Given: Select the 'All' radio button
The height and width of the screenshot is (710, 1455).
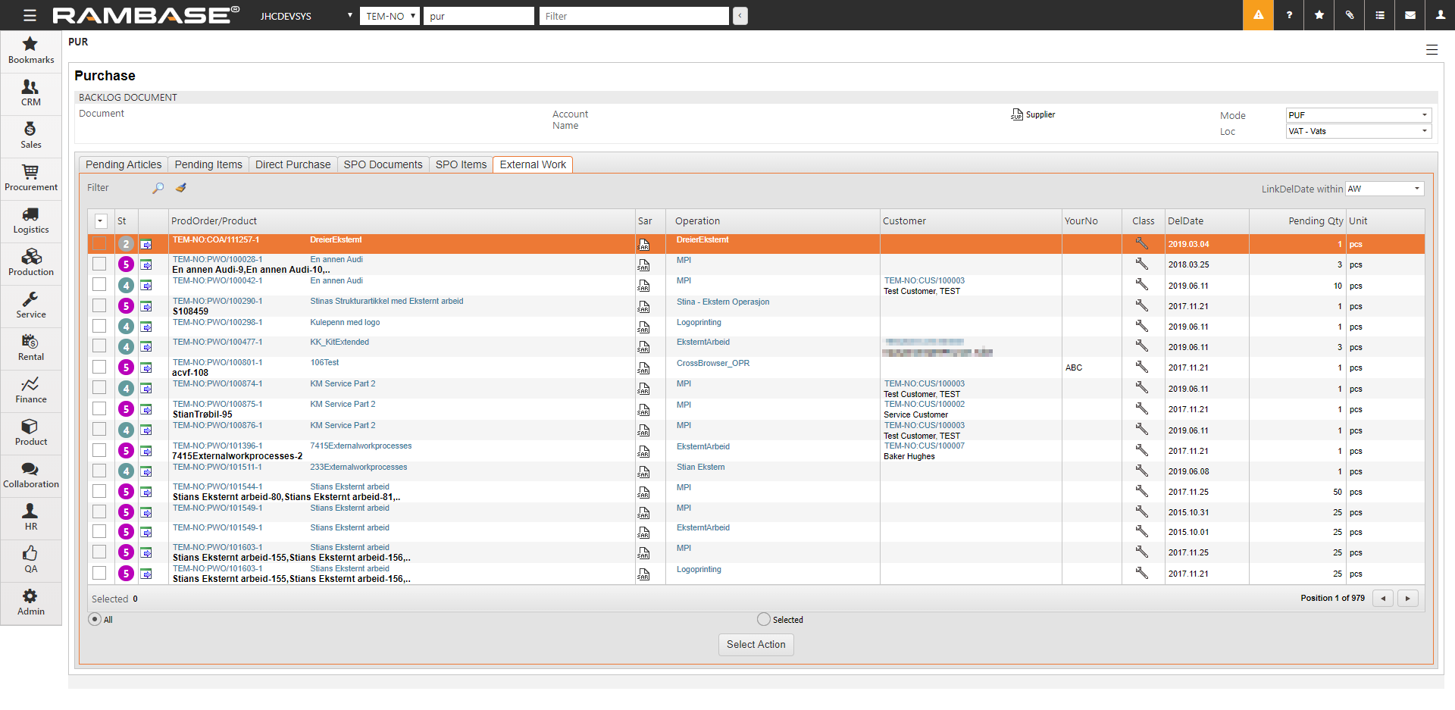Looking at the screenshot, I should click(95, 619).
